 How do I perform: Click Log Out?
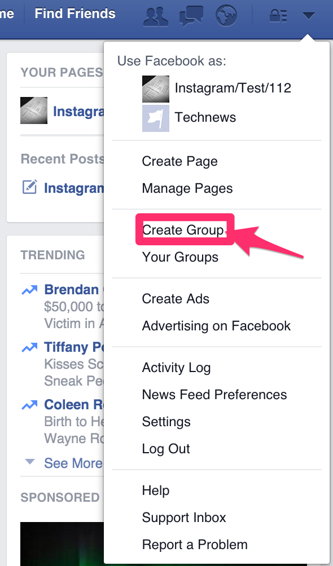tap(166, 449)
